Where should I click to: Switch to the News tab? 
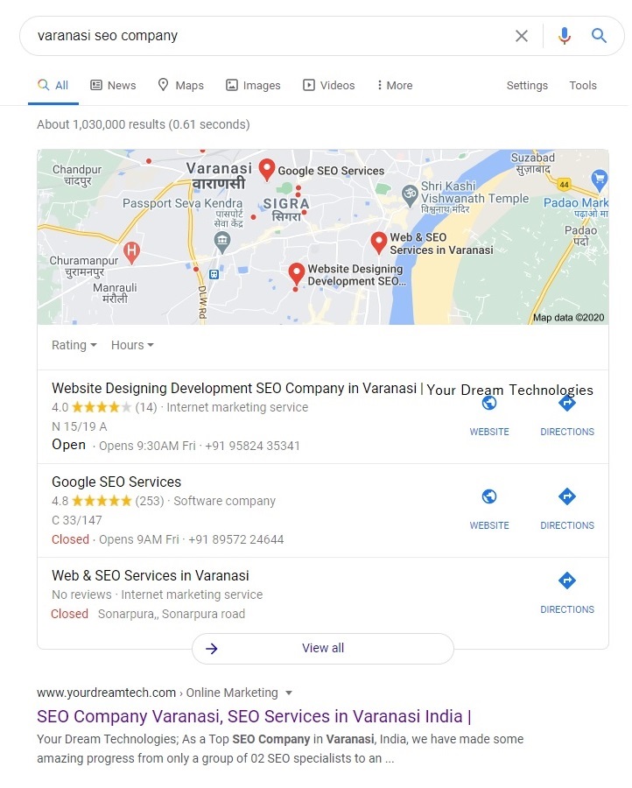click(113, 86)
